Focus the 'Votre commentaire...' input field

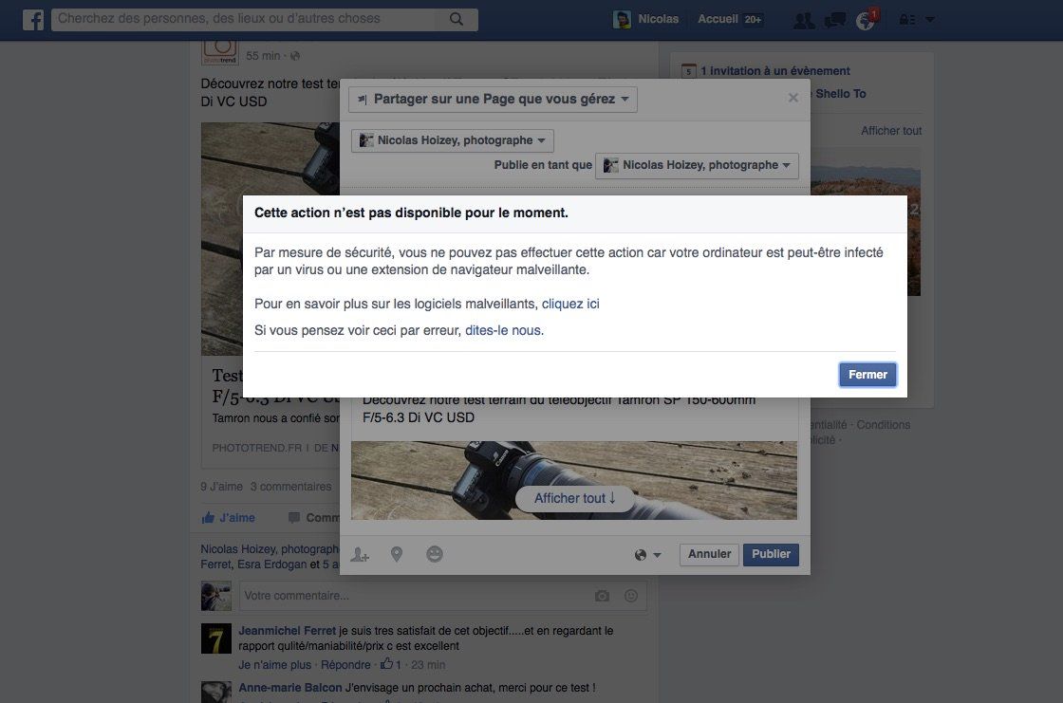click(x=413, y=596)
